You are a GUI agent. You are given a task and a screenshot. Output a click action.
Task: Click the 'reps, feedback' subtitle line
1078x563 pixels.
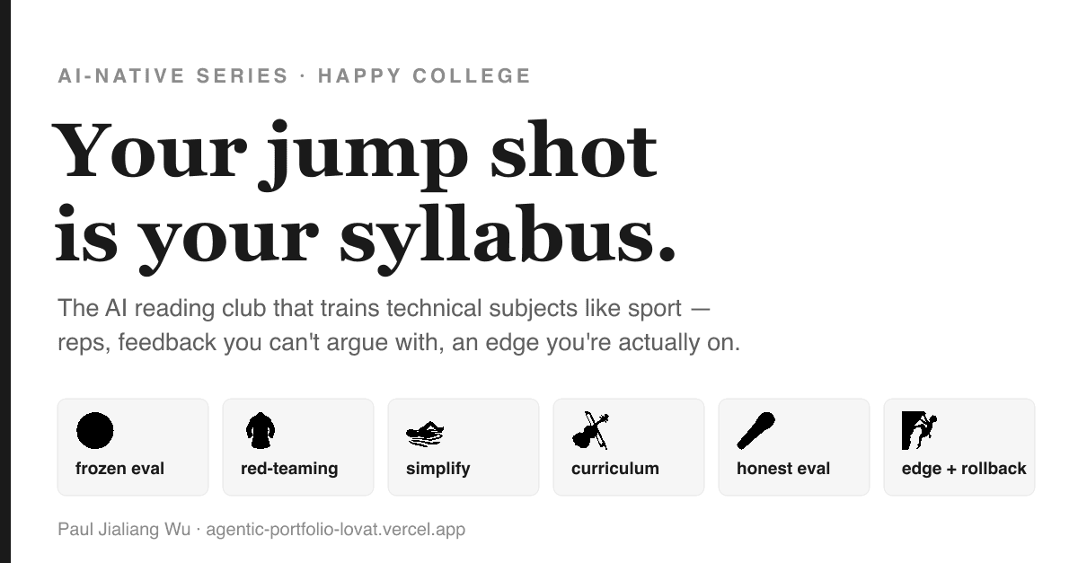click(x=399, y=343)
